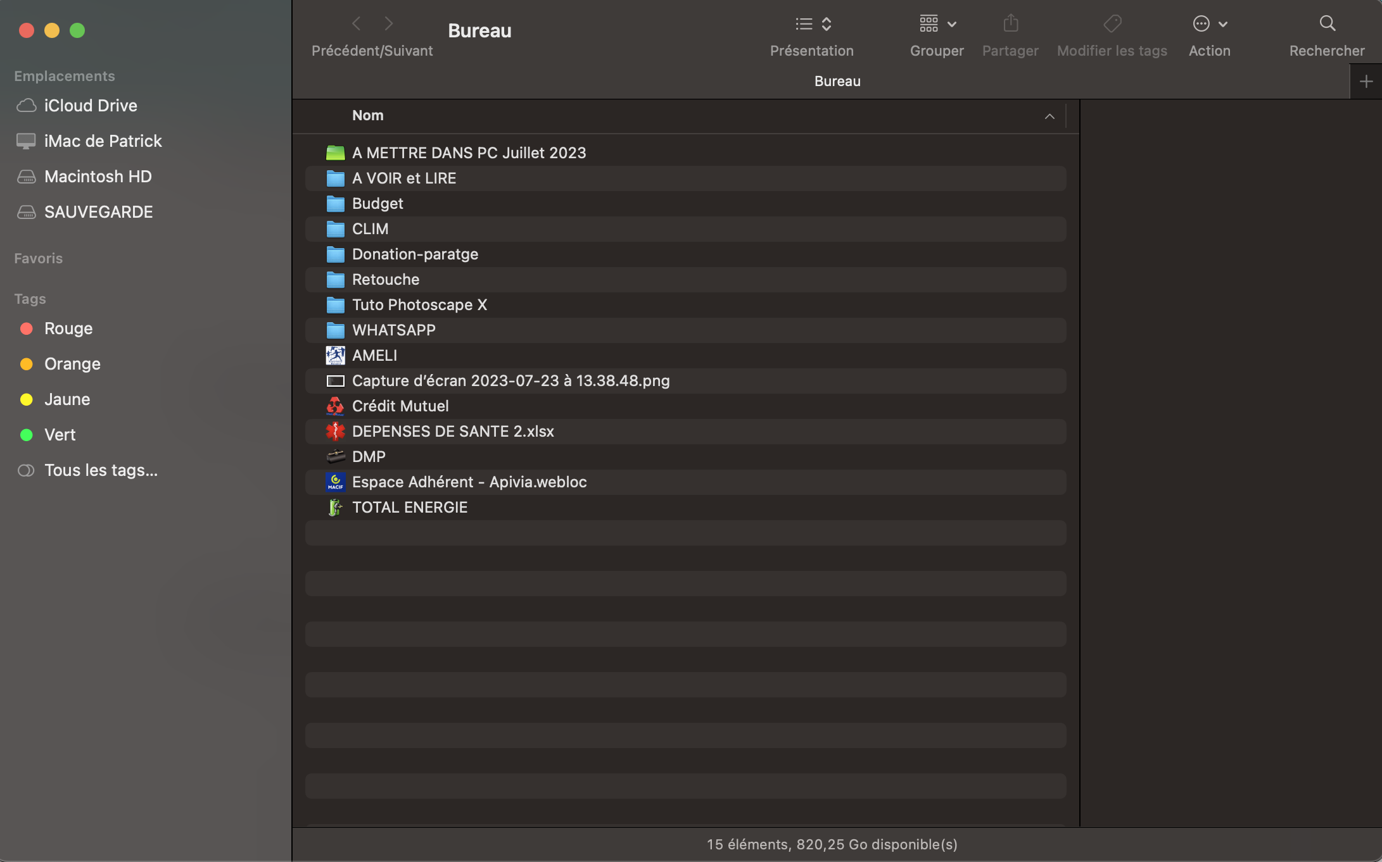Image resolution: width=1382 pixels, height=862 pixels.
Task: Click the AMELI file icon
Action: click(335, 355)
